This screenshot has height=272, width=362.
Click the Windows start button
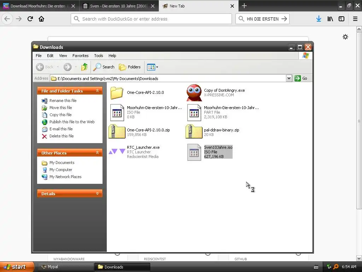pos(17,267)
